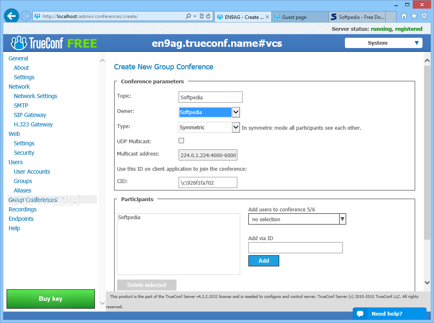This screenshot has width=434, height=323.
Task: Click the browser back arrow button
Action: 11,16
